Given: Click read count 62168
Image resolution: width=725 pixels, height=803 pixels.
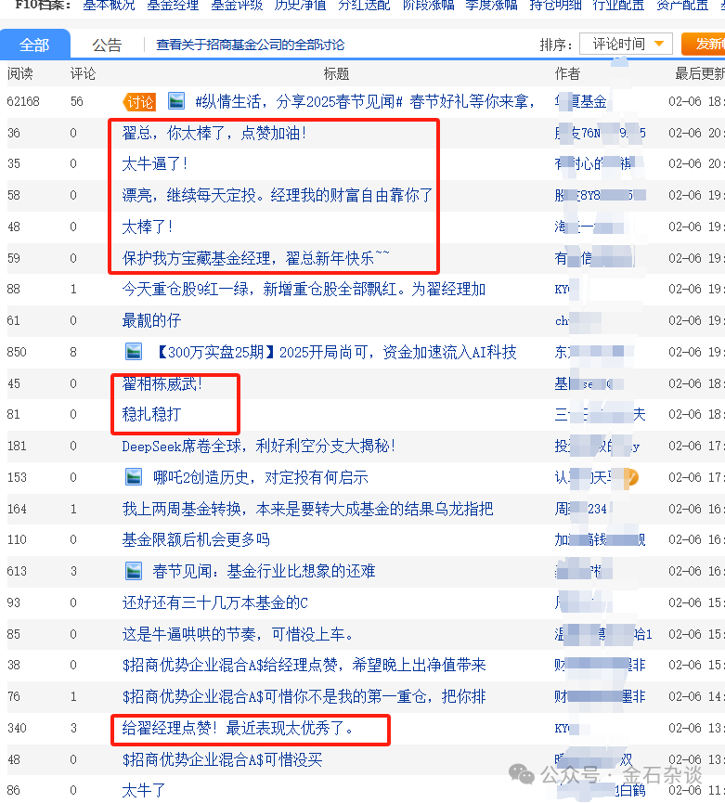Looking at the screenshot, I should point(23,101).
